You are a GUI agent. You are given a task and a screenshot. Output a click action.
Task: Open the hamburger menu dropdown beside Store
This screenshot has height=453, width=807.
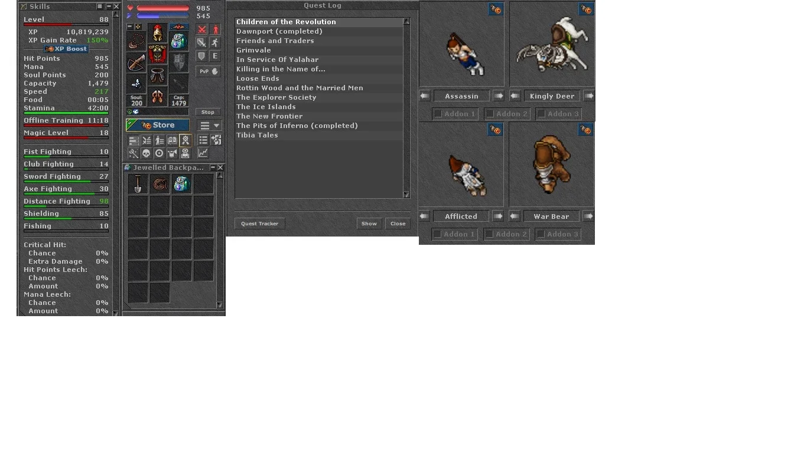[x=210, y=126]
